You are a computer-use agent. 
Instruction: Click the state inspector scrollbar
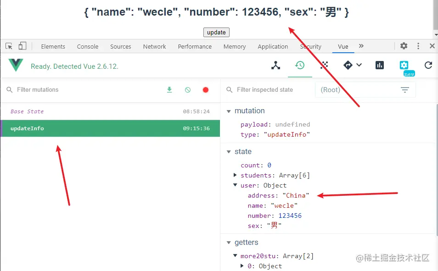click(437, 170)
